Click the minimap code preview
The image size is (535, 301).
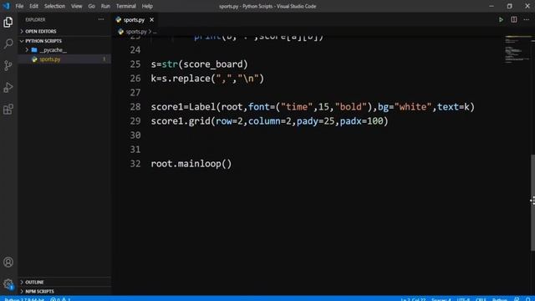click(x=517, y=49)
